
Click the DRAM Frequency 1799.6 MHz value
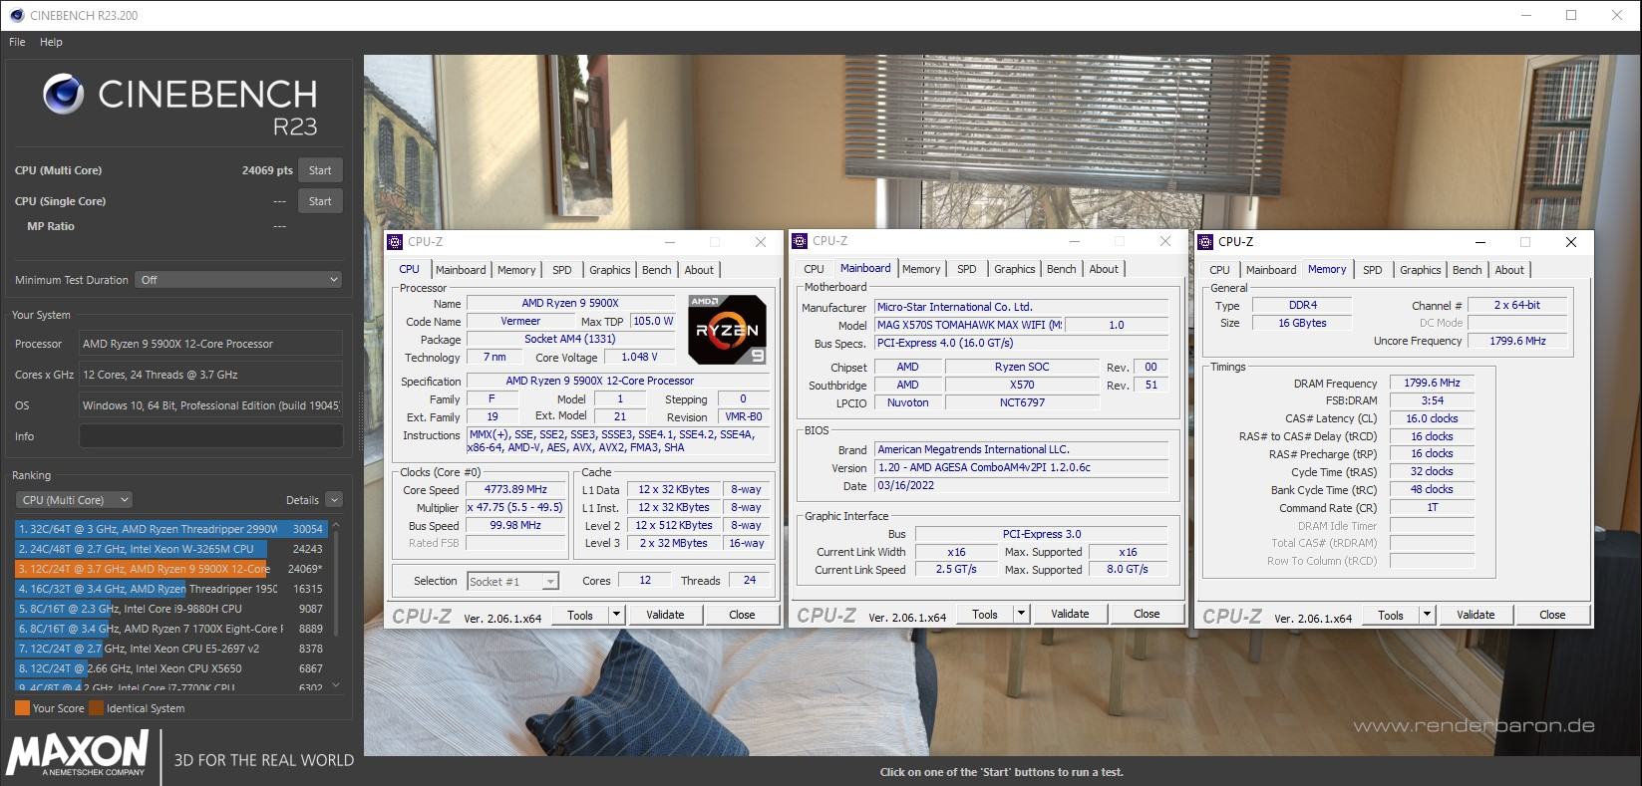[x=1432, y=384]
